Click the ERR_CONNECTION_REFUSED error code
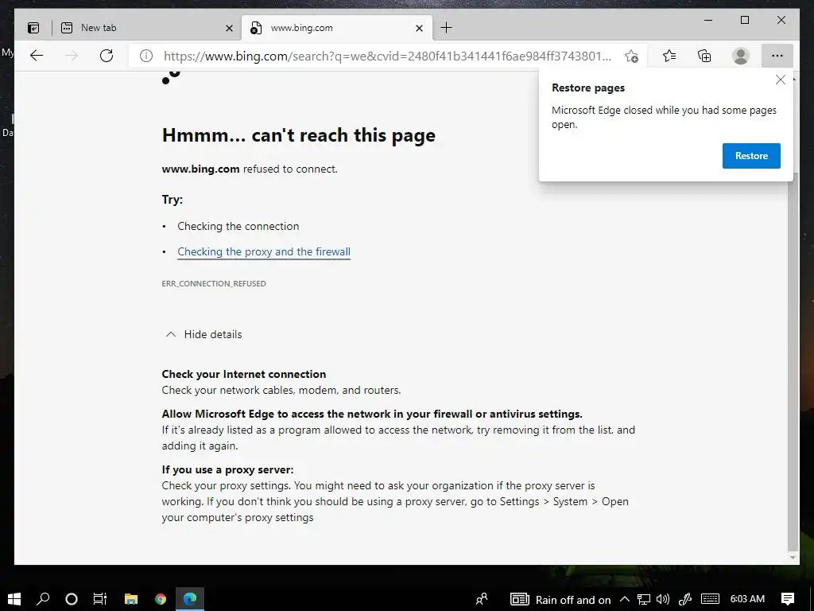This screenshot has width=814, height=611. 214,284
